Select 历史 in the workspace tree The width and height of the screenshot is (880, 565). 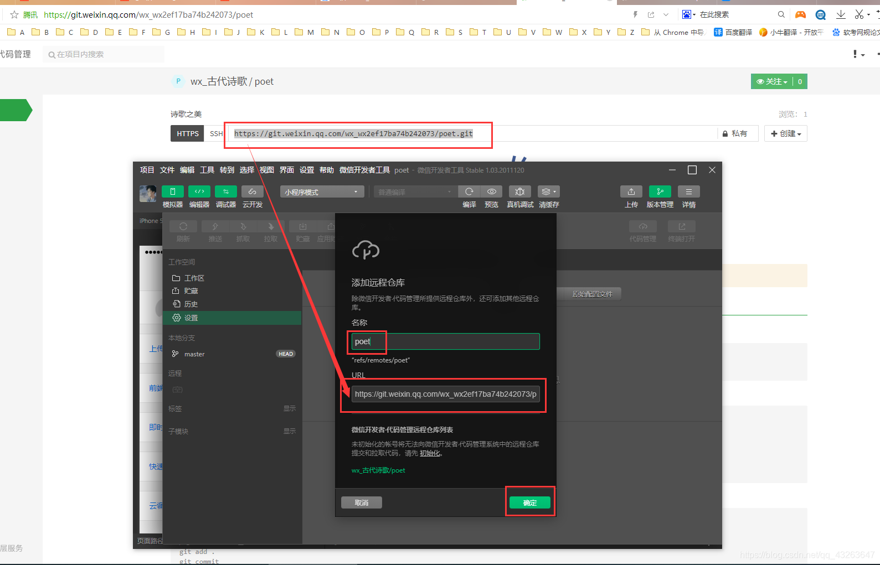[233, 304]
